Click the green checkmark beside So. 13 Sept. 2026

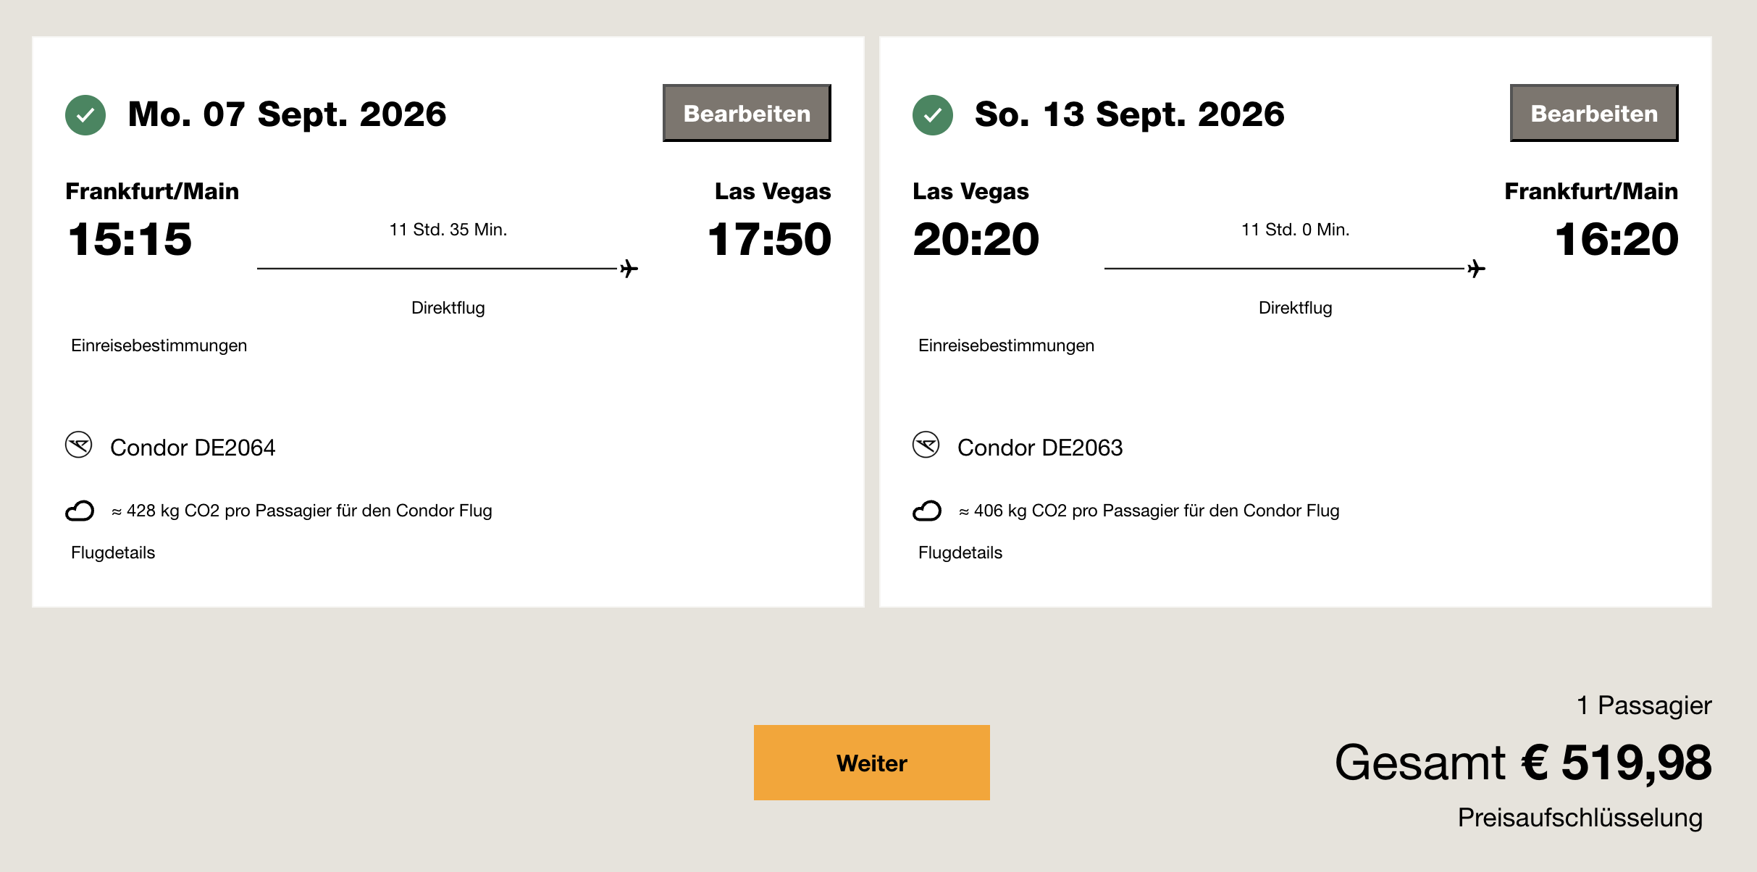[x=933, y=115]
